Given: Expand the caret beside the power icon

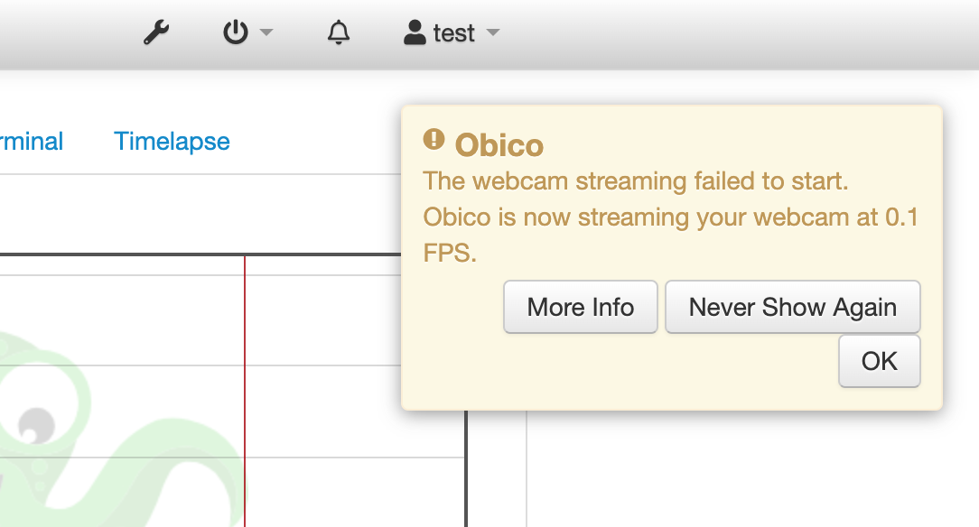Looking at the screenshot, I should click(x=266, y=32).
